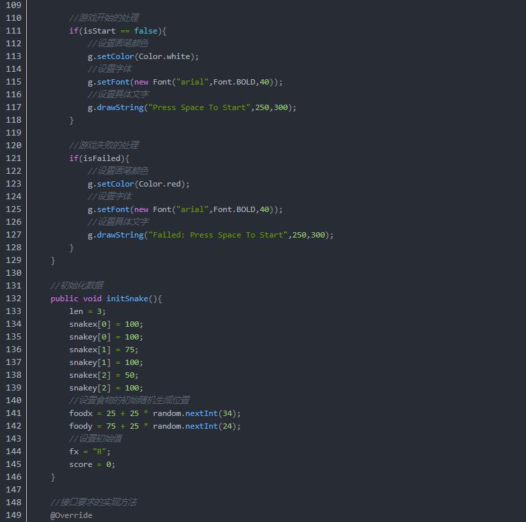Viewport: 526px width, 522px height.
Task: Click the "Press Space To Start" string on line 117
Action: tap(199, 107)
